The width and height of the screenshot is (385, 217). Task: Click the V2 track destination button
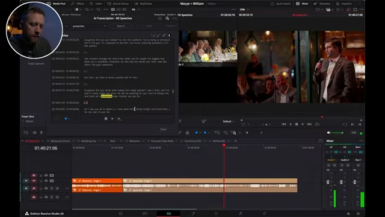(x=34, y=175)
